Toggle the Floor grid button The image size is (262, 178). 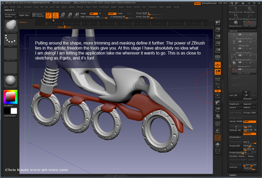point(217,65)
